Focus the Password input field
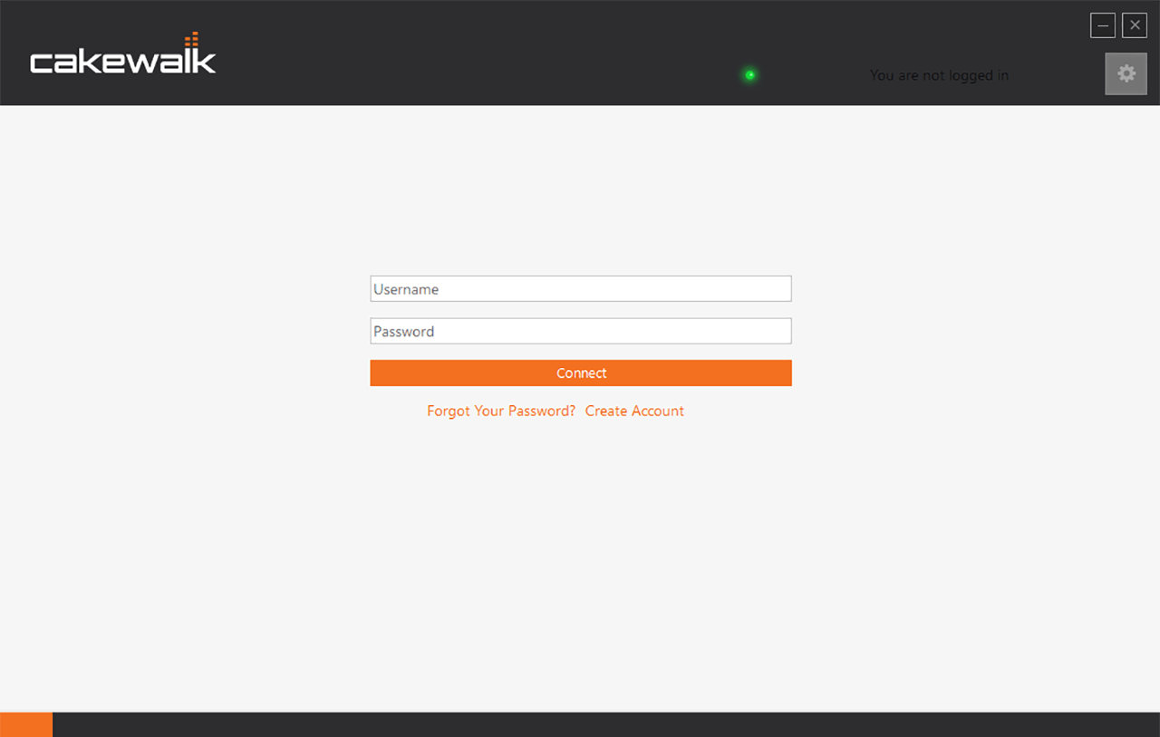Image resolution: width=1160 pixels, height=737 pixels. [581, 331]
